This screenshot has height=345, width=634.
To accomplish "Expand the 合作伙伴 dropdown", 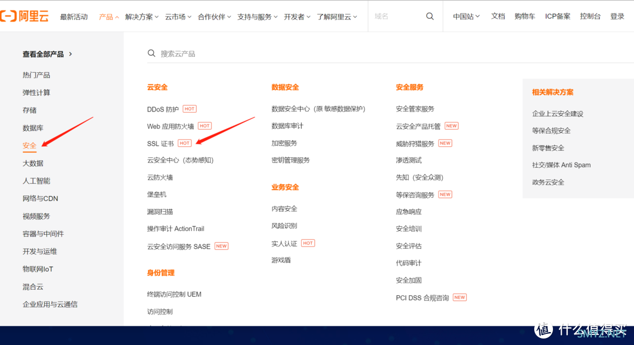I will tap(214, 16).
